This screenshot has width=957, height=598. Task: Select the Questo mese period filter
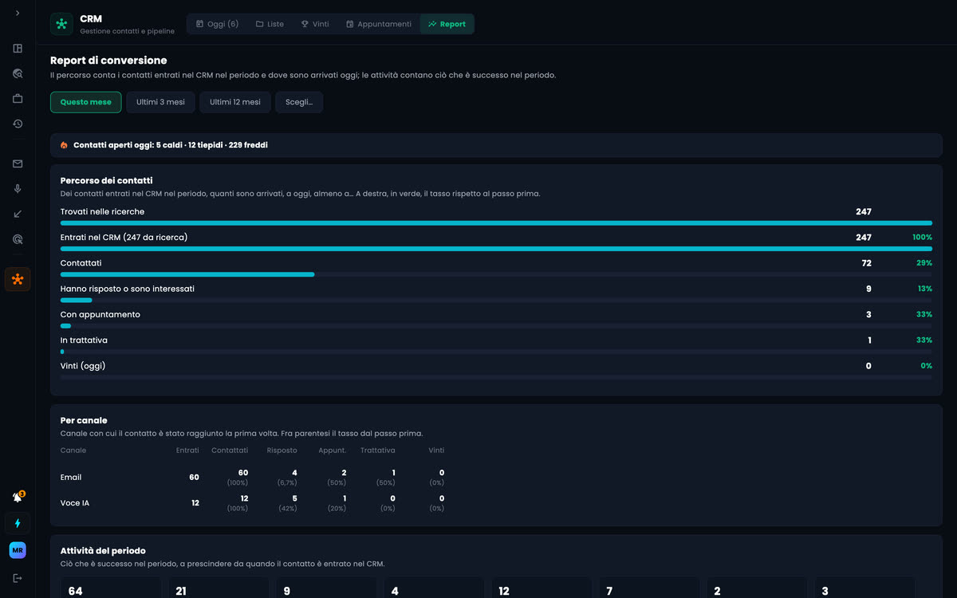[86, 102]
